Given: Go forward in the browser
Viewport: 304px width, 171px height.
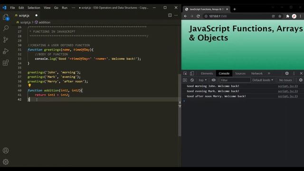Looking at the screenshot, I should 192,16.
